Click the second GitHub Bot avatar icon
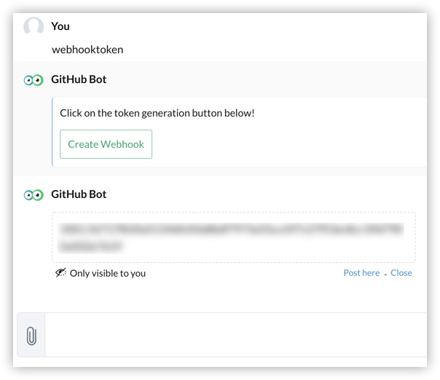 pos(34,195)
